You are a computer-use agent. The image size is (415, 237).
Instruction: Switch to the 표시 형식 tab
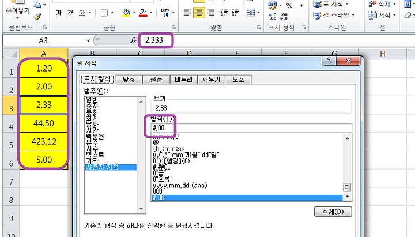pyautogui.click(x=97, y=79)
